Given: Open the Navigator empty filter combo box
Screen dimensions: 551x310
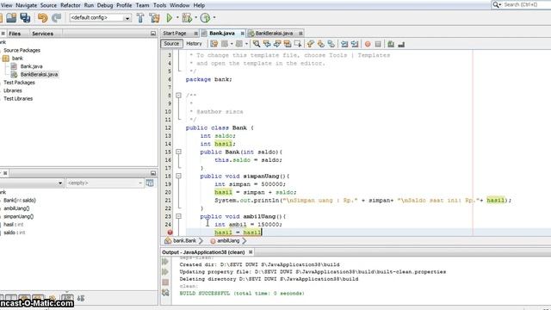Looking at the screenshot, I should tap(105, 183).
